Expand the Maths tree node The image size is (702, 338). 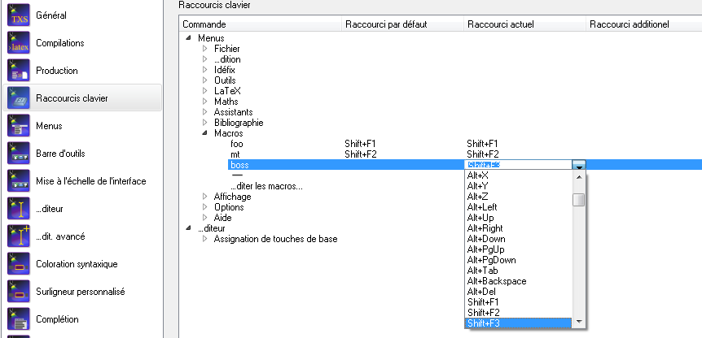click(205, 102)
